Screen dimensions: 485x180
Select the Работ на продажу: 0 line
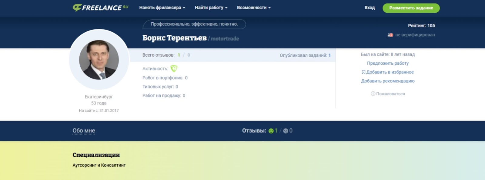[x=164, y=95]
